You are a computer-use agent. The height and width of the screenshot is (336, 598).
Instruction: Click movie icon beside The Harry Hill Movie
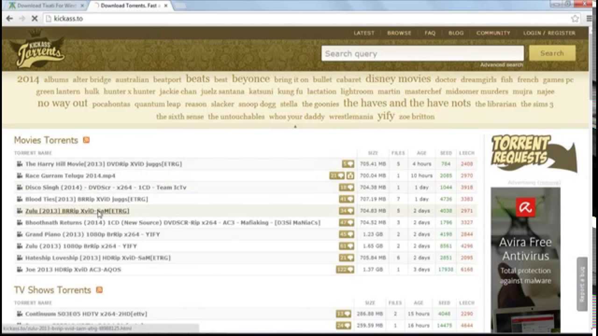click(x=20, y=164)
